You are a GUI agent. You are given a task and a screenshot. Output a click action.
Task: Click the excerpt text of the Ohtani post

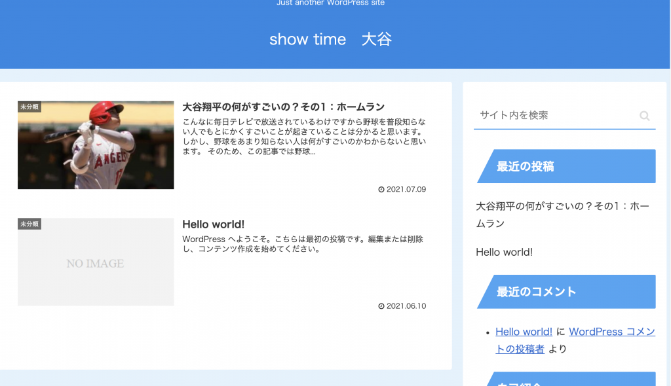[x=304, y=136]
